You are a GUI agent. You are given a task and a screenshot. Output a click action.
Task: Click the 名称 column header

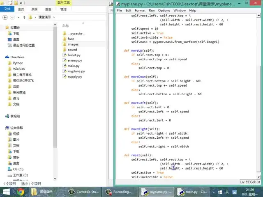pos(65,26)
